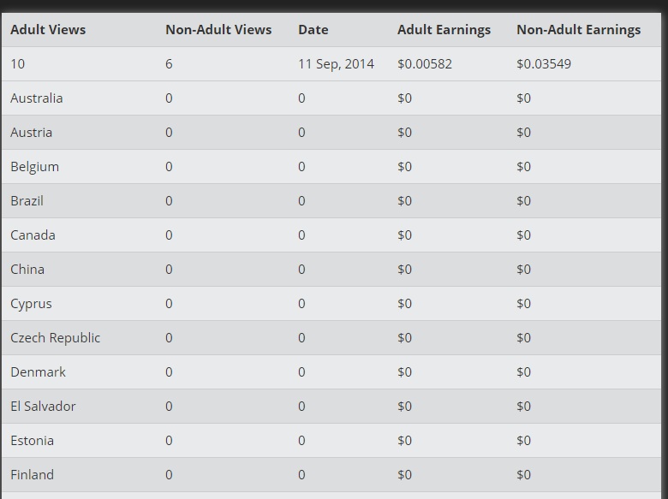The image size is (668, 499).
Task: Select the El Salvador row
Action: [331, 407]
